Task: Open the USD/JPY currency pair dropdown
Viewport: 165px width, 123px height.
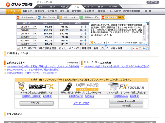Action: [35, 27]
